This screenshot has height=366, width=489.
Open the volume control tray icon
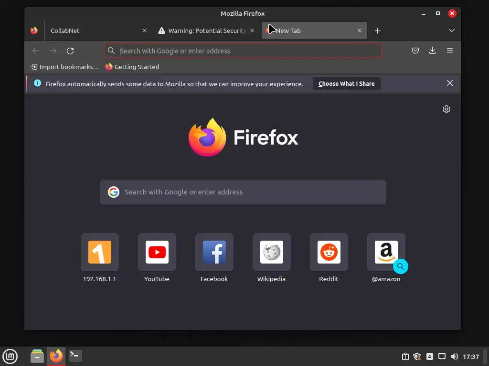[x=455, y=356]
